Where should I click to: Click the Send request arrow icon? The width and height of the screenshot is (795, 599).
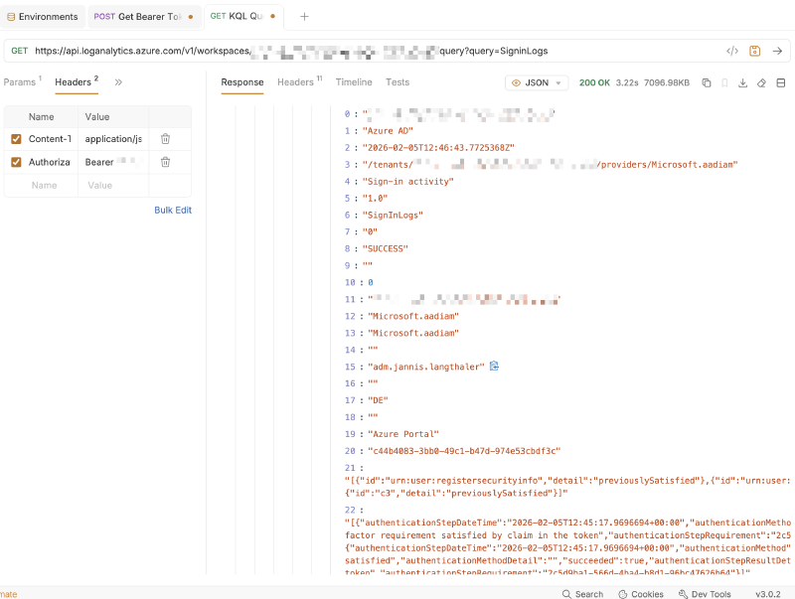coord(777,51)
